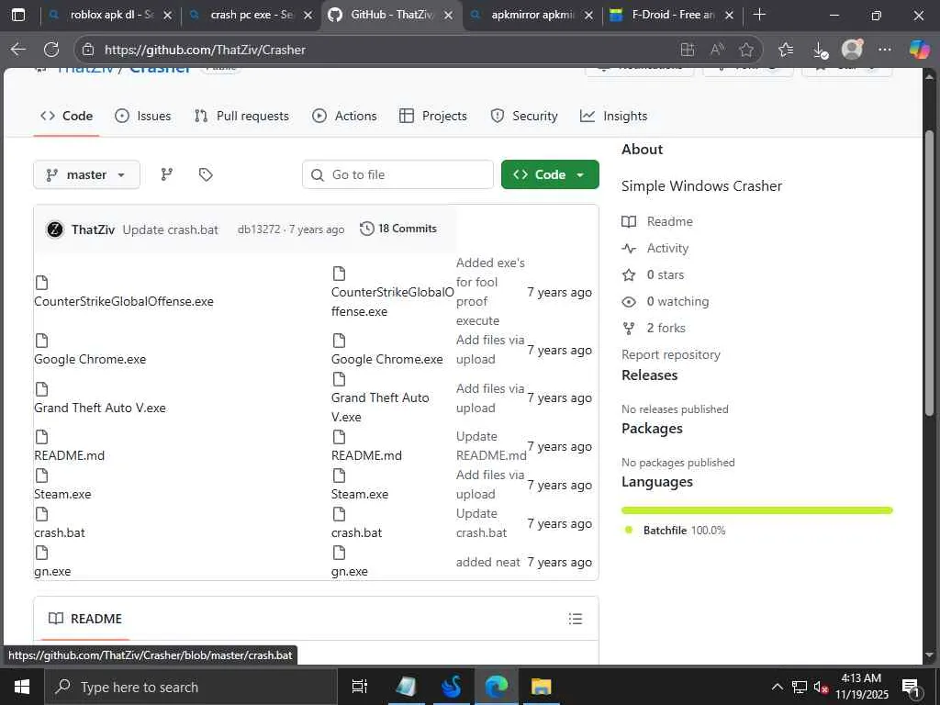Add this page to favorites star
Viewport: 940px width, 705px height.
(746, 50)
